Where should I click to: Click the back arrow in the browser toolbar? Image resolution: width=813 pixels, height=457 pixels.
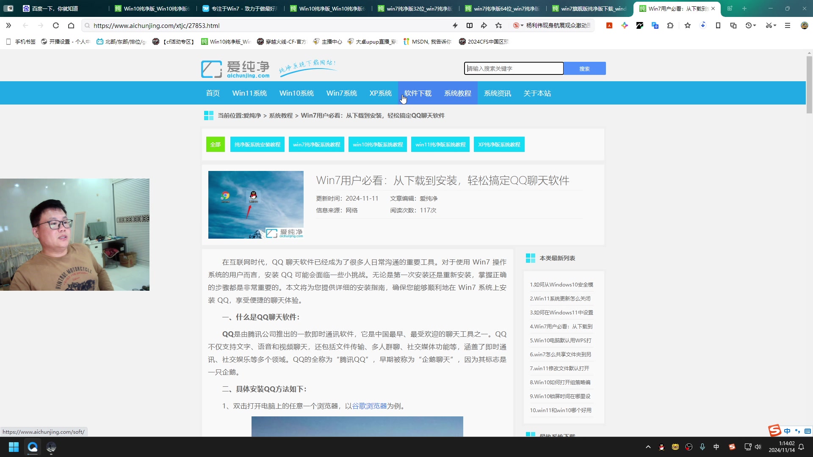coord(25,25)
